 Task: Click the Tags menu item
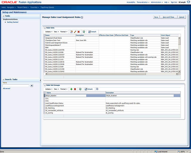(42, 7)
